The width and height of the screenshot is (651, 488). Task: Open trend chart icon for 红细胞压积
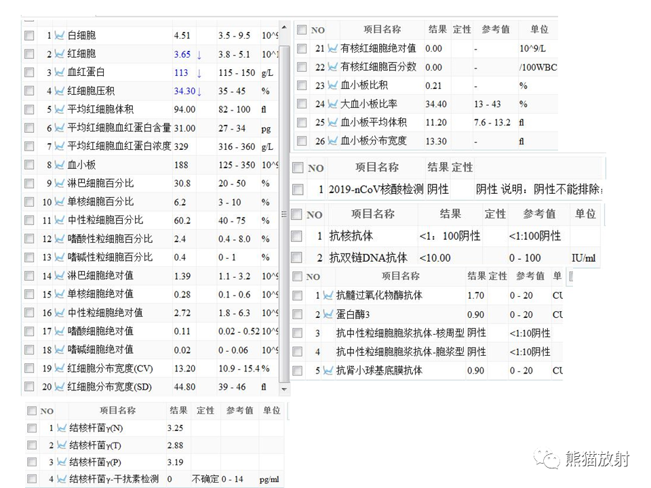pyautogui.click(x=60, y=91)
